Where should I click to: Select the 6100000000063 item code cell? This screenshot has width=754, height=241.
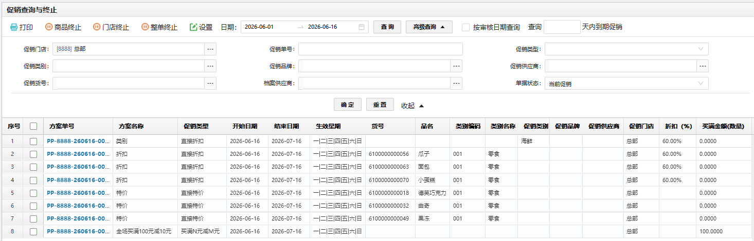pos(390,167)
